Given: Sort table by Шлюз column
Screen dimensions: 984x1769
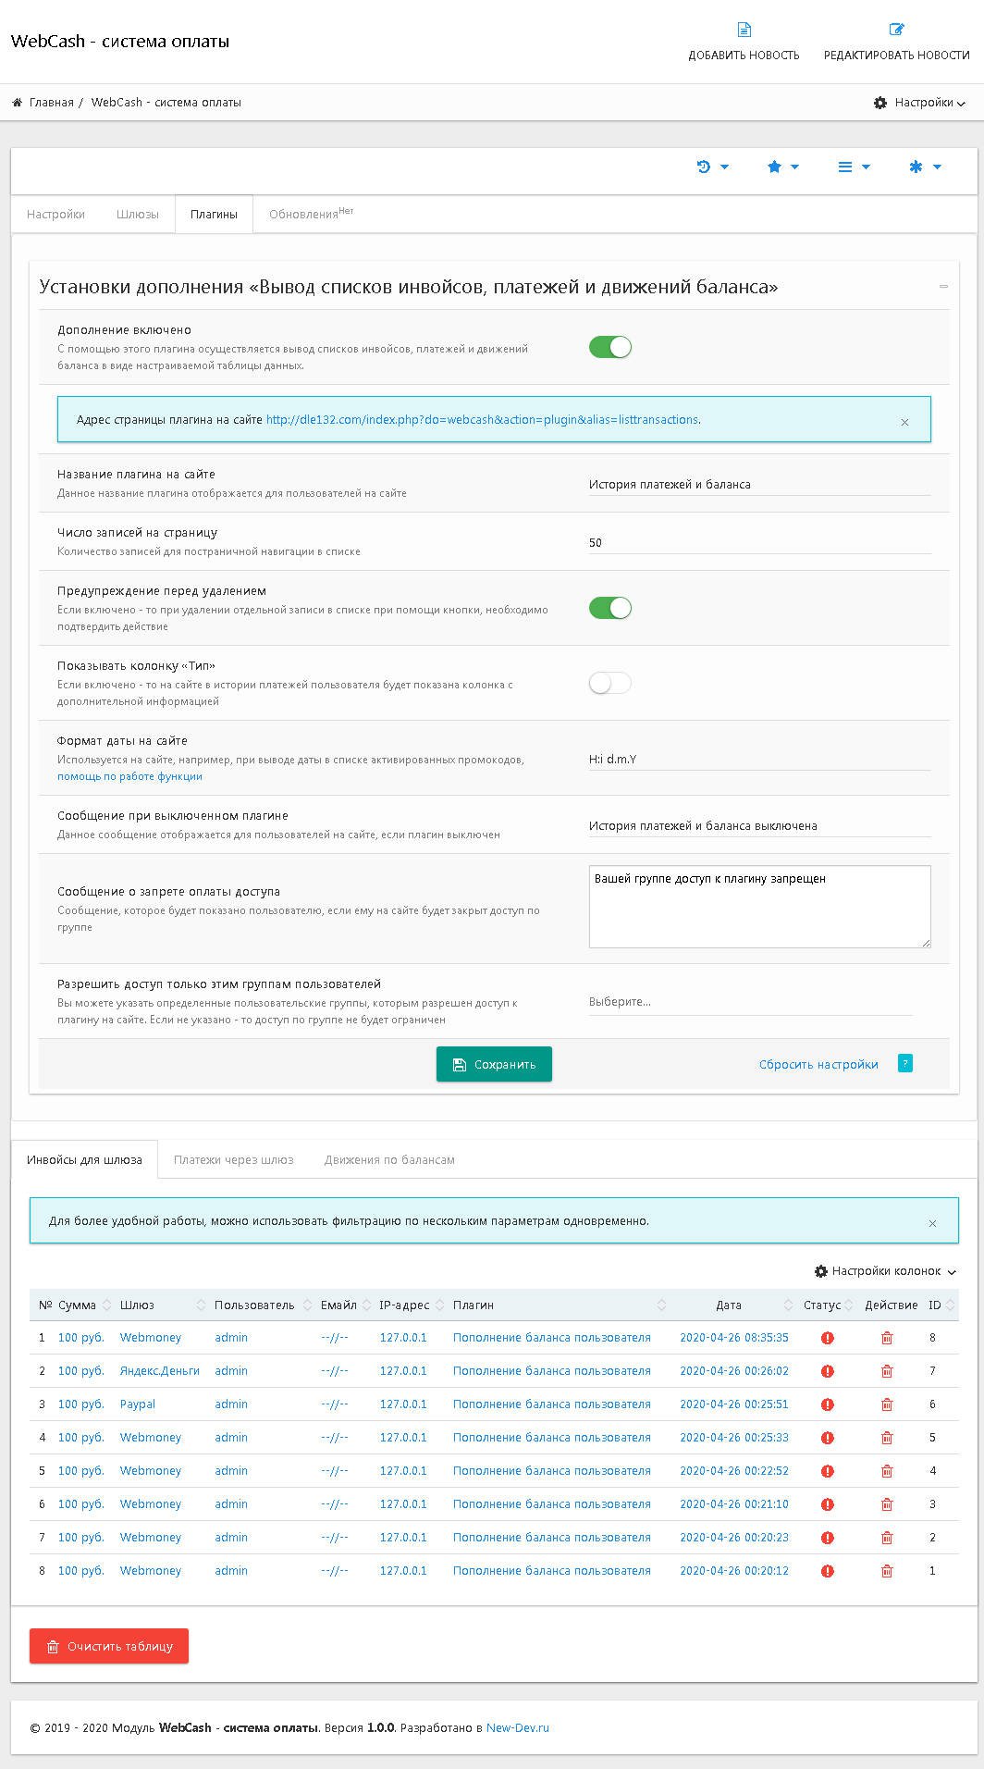Looking at the screenshot, I should [x=162, y=1305].
